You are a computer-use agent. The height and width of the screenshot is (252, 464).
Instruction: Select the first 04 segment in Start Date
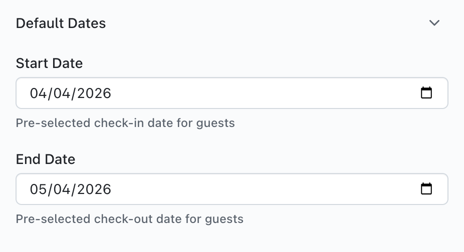click(38, 93)
